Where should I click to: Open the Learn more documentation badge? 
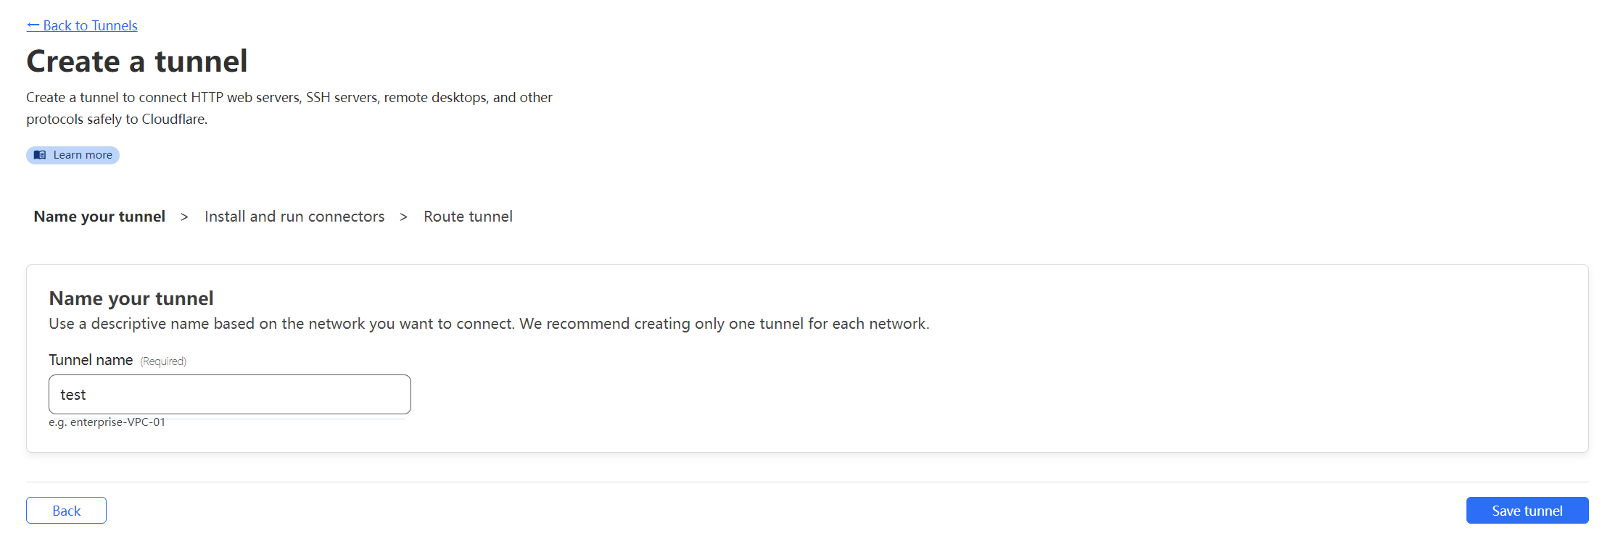73,155
